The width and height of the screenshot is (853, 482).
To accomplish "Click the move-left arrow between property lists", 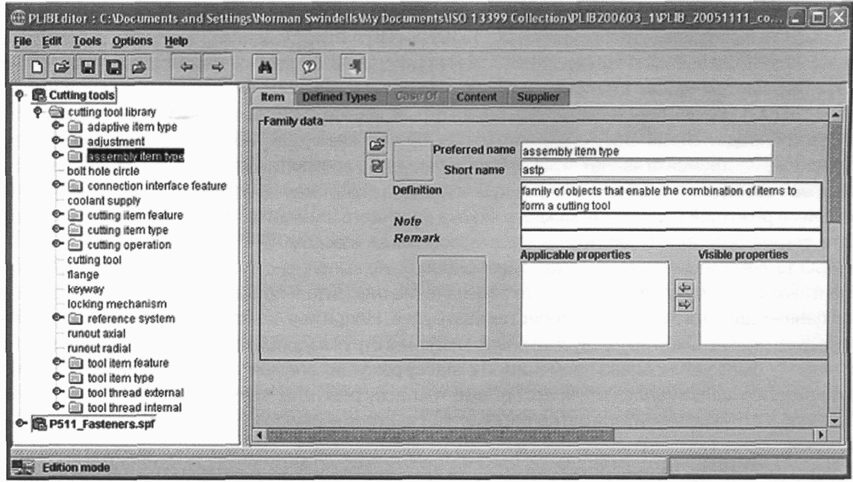I will tap(684, 288).
